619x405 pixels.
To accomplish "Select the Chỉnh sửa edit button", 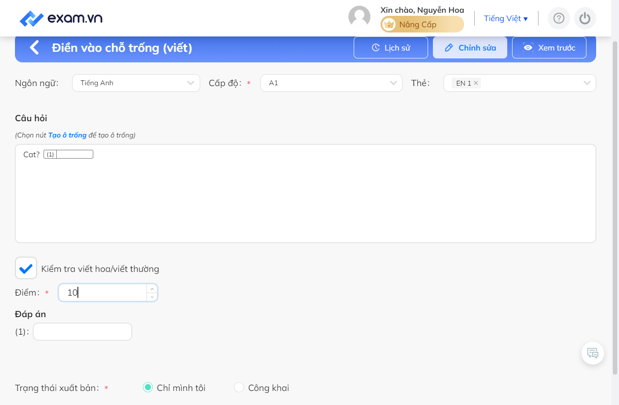I will pos(470,47).
